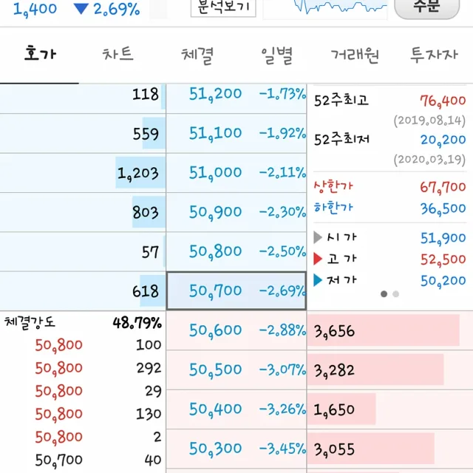Open the 차트 tab
The image size is (473, 473).
tap(118, 54)
